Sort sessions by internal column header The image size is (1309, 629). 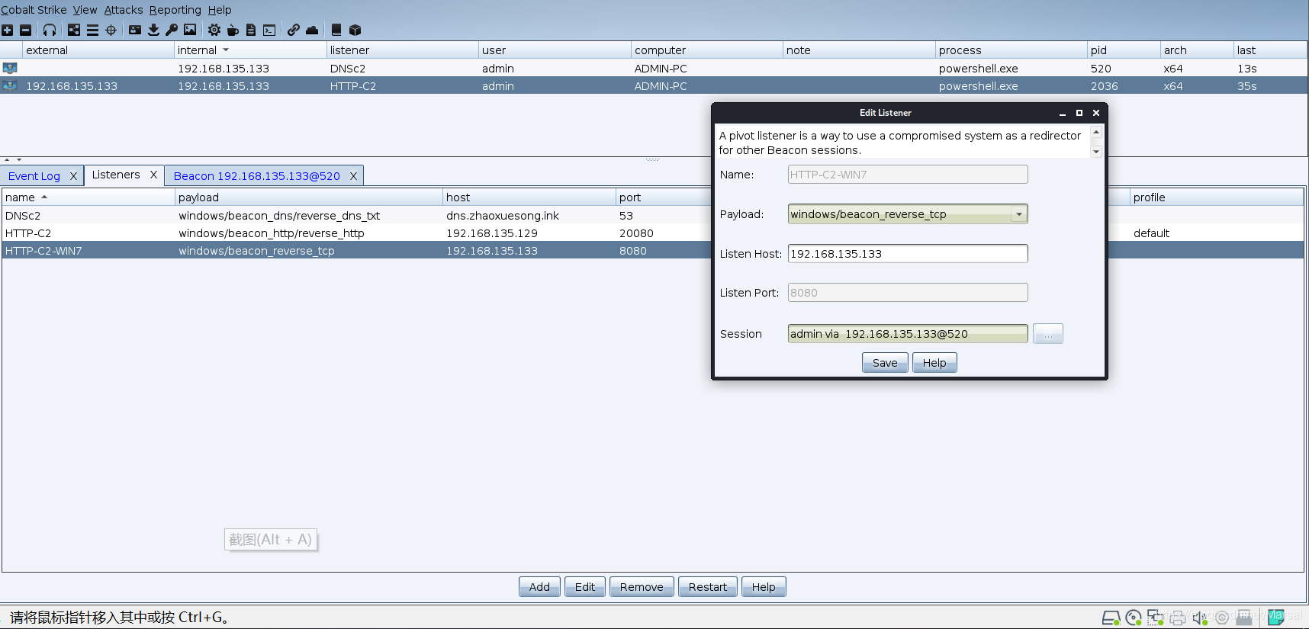point(250,50)
